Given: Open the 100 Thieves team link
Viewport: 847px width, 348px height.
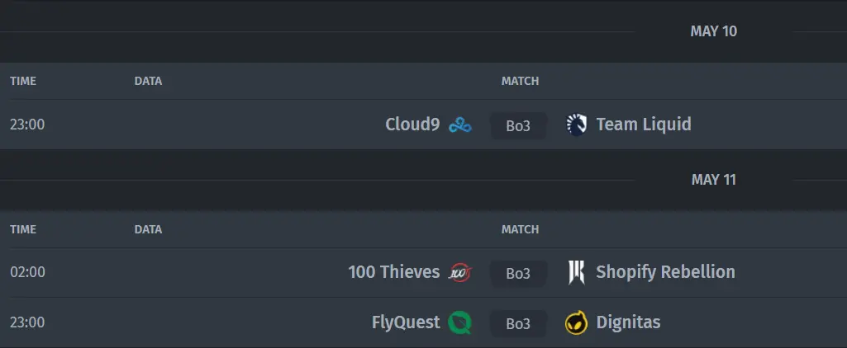Looking at the screenshot, I should [x=394, y=272].
